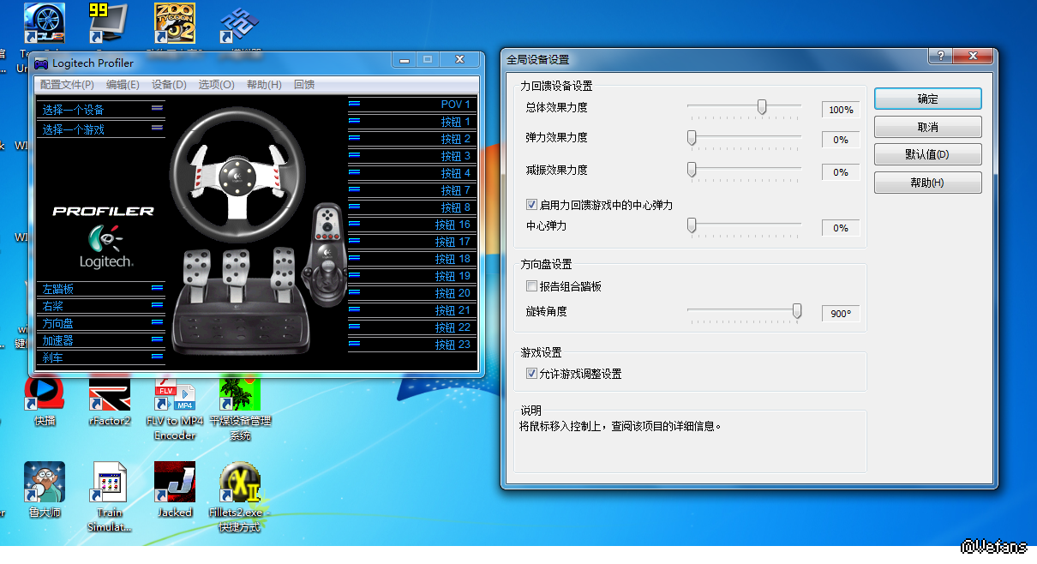
Task: Uncheck the 允许游戏调整设置 checkbox
Action: point(532,374)
